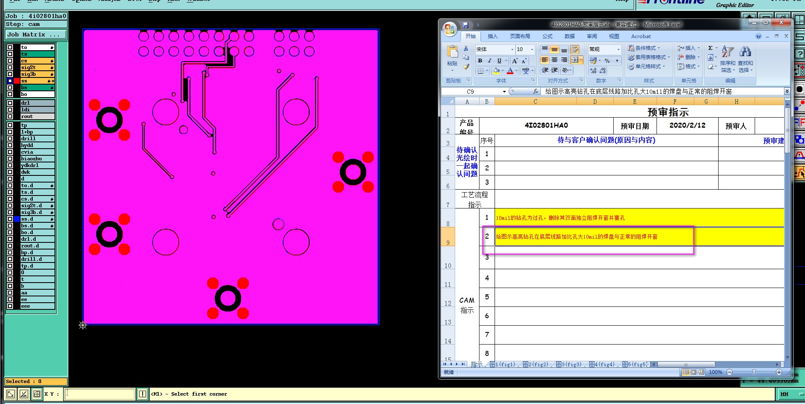This screenshot has height=404, width=805.
Task: Click the Cut scissors icon
Action: point(466,49)
